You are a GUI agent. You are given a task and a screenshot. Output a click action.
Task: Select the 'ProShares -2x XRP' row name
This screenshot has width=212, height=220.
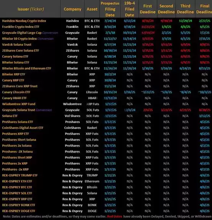[x=15, y=169]
